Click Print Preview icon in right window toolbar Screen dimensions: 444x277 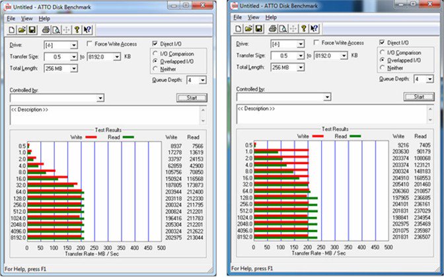point(281,28)
